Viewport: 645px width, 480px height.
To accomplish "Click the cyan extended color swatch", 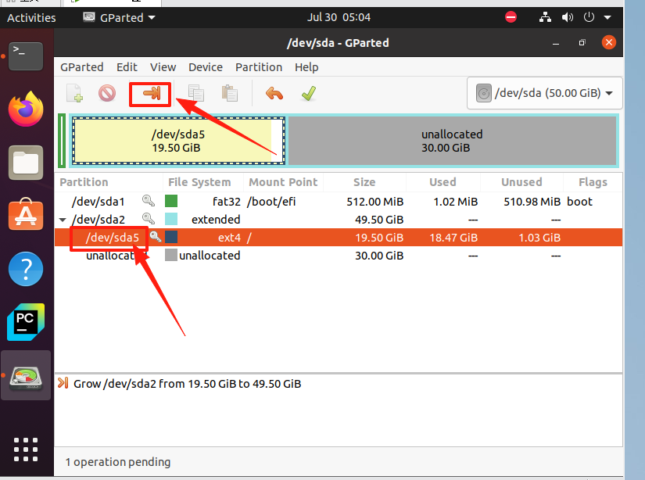I will 171,219.
